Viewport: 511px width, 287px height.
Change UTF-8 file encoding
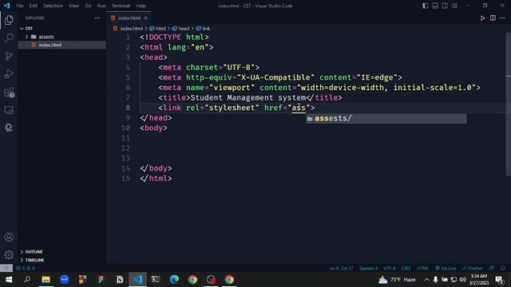(389, 268)
